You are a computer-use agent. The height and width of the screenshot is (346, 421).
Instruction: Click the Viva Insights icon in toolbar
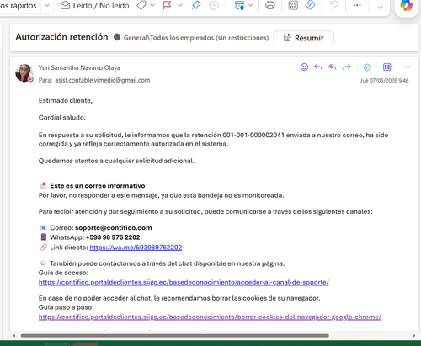(x=310, y=5)
